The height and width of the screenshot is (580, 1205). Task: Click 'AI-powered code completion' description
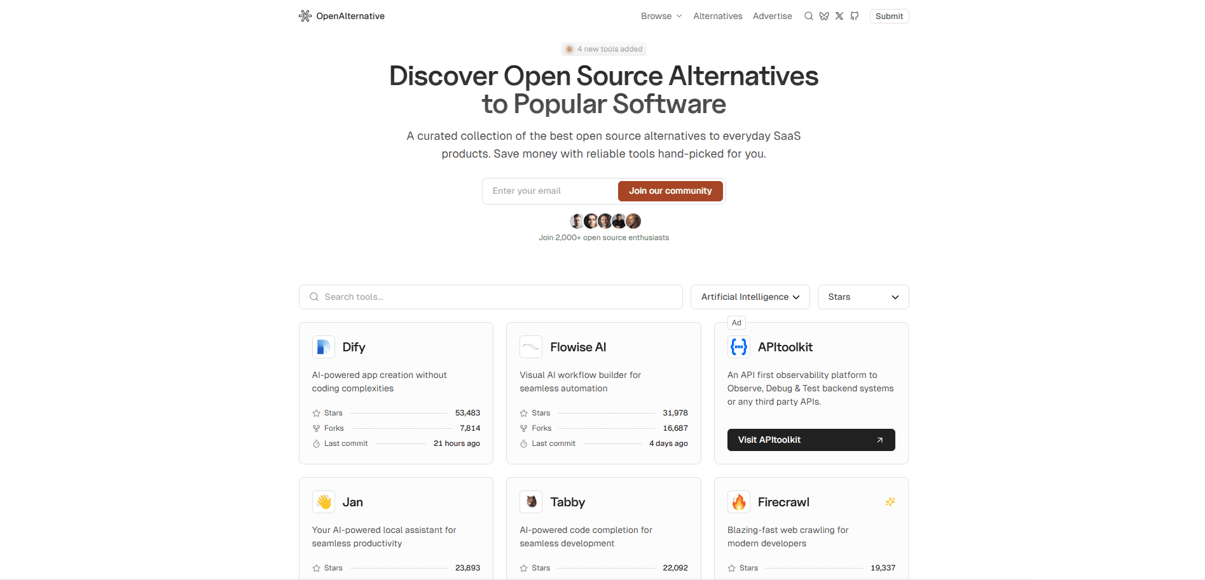pyautogui.click(x=586, y=537)
